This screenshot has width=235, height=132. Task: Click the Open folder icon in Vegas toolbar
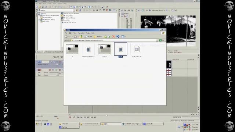[x=40, y=7]
